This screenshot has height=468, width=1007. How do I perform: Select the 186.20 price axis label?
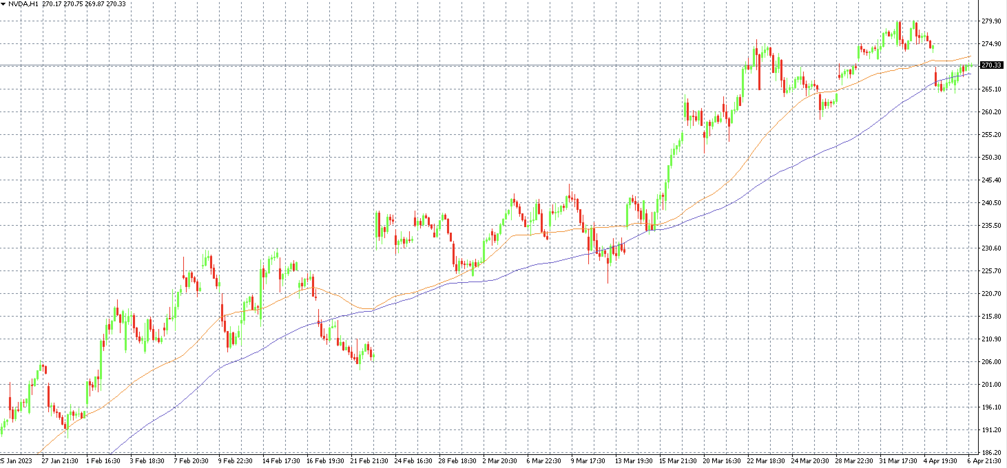[x=992, y=453]
